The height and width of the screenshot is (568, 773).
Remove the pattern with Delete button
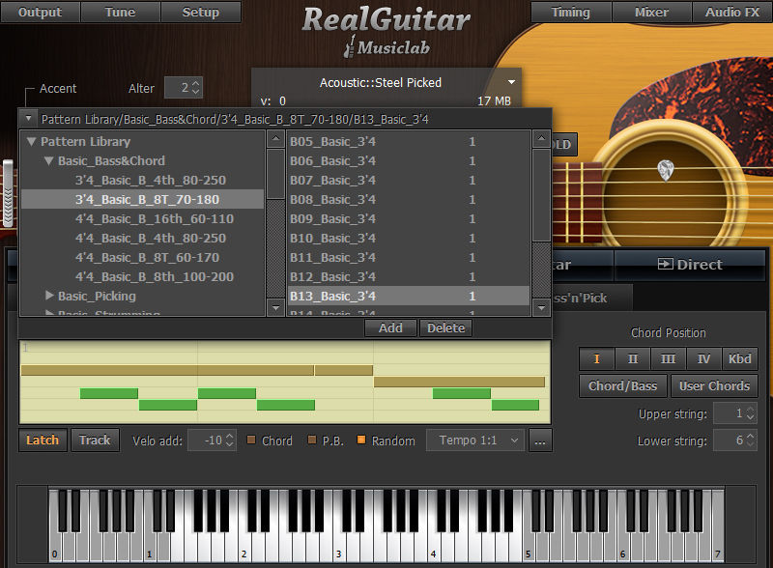click(445, 327)
